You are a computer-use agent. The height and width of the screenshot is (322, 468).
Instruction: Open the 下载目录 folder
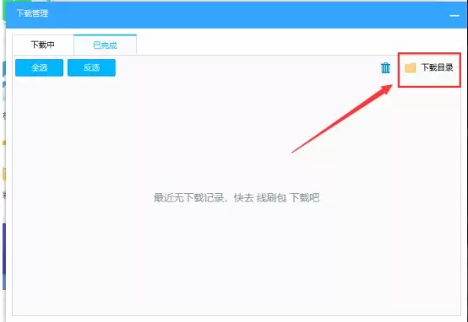click(x=429, y=68)
